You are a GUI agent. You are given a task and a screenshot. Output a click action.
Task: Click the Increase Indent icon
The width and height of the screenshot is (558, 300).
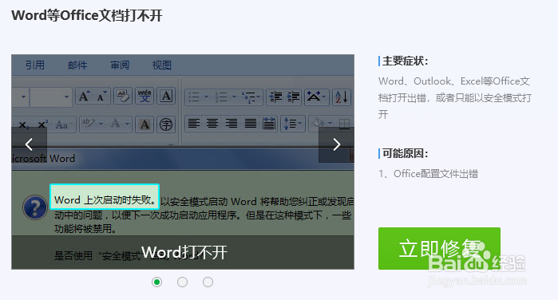pyautogui.click(x=293, y=97)
